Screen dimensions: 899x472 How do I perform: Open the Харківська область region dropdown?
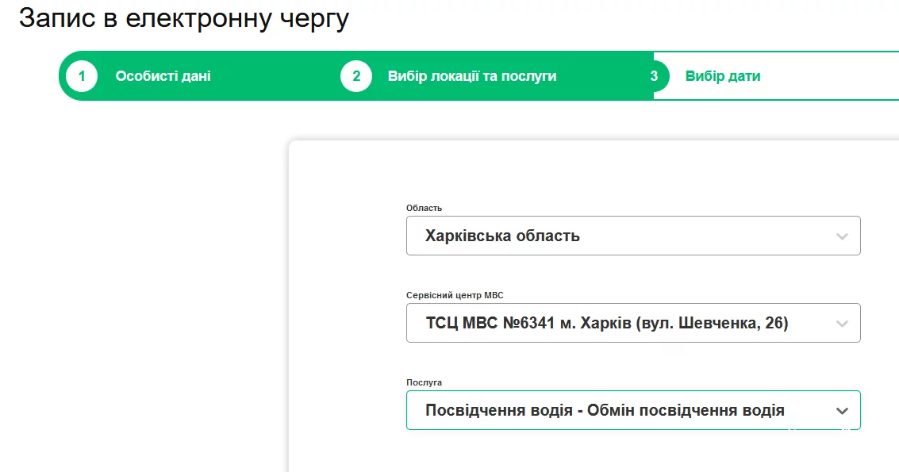click(619, 236)
